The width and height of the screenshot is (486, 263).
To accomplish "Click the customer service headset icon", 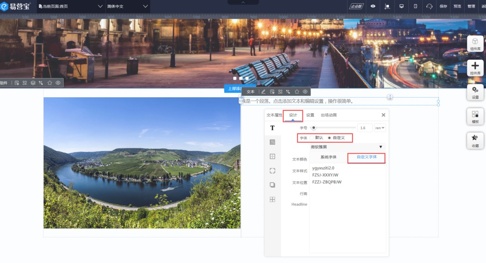I will point(429,6).
